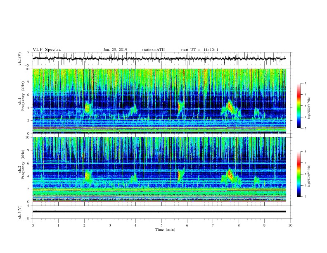
Task: Click the date "Jan. 25, 2019"
Action: [x=115, y=50]
